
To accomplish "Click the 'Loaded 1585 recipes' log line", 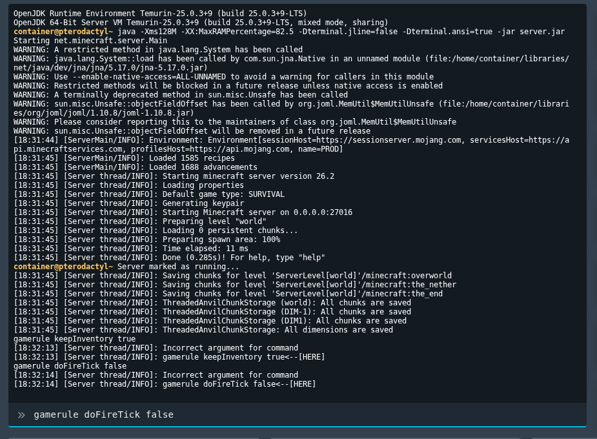I will coord(124,158).
